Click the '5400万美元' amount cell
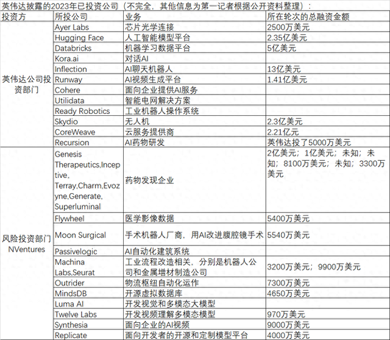Screen dimensions: 390x340 tap(328, 218)
